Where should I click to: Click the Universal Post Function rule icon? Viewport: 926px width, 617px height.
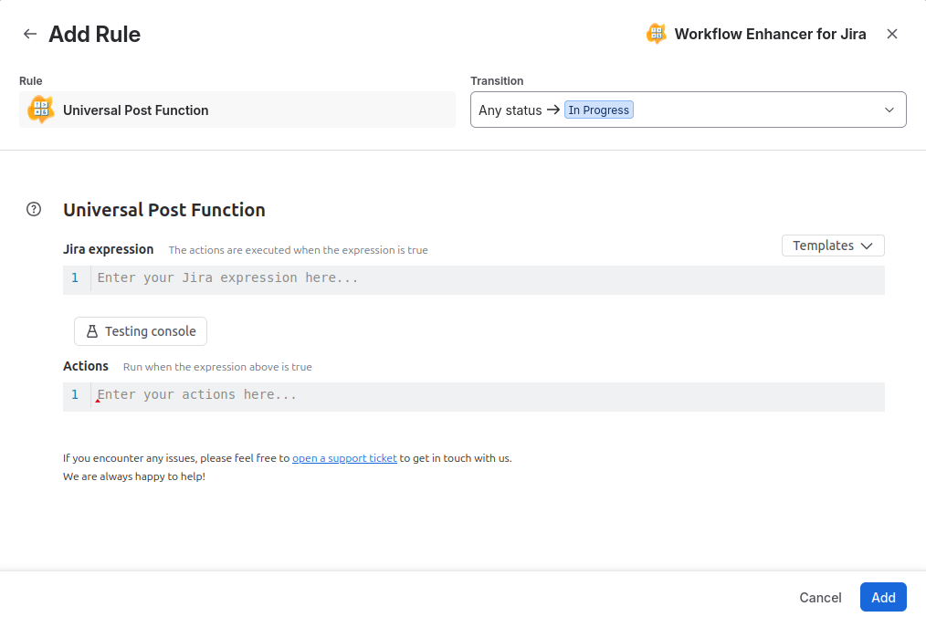(41, 110)
